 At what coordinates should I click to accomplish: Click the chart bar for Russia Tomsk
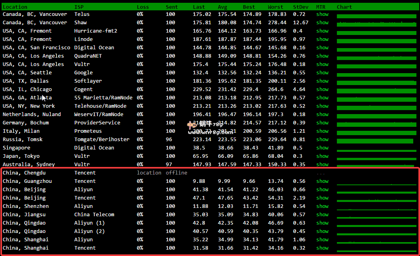click(x=375, y=141)
